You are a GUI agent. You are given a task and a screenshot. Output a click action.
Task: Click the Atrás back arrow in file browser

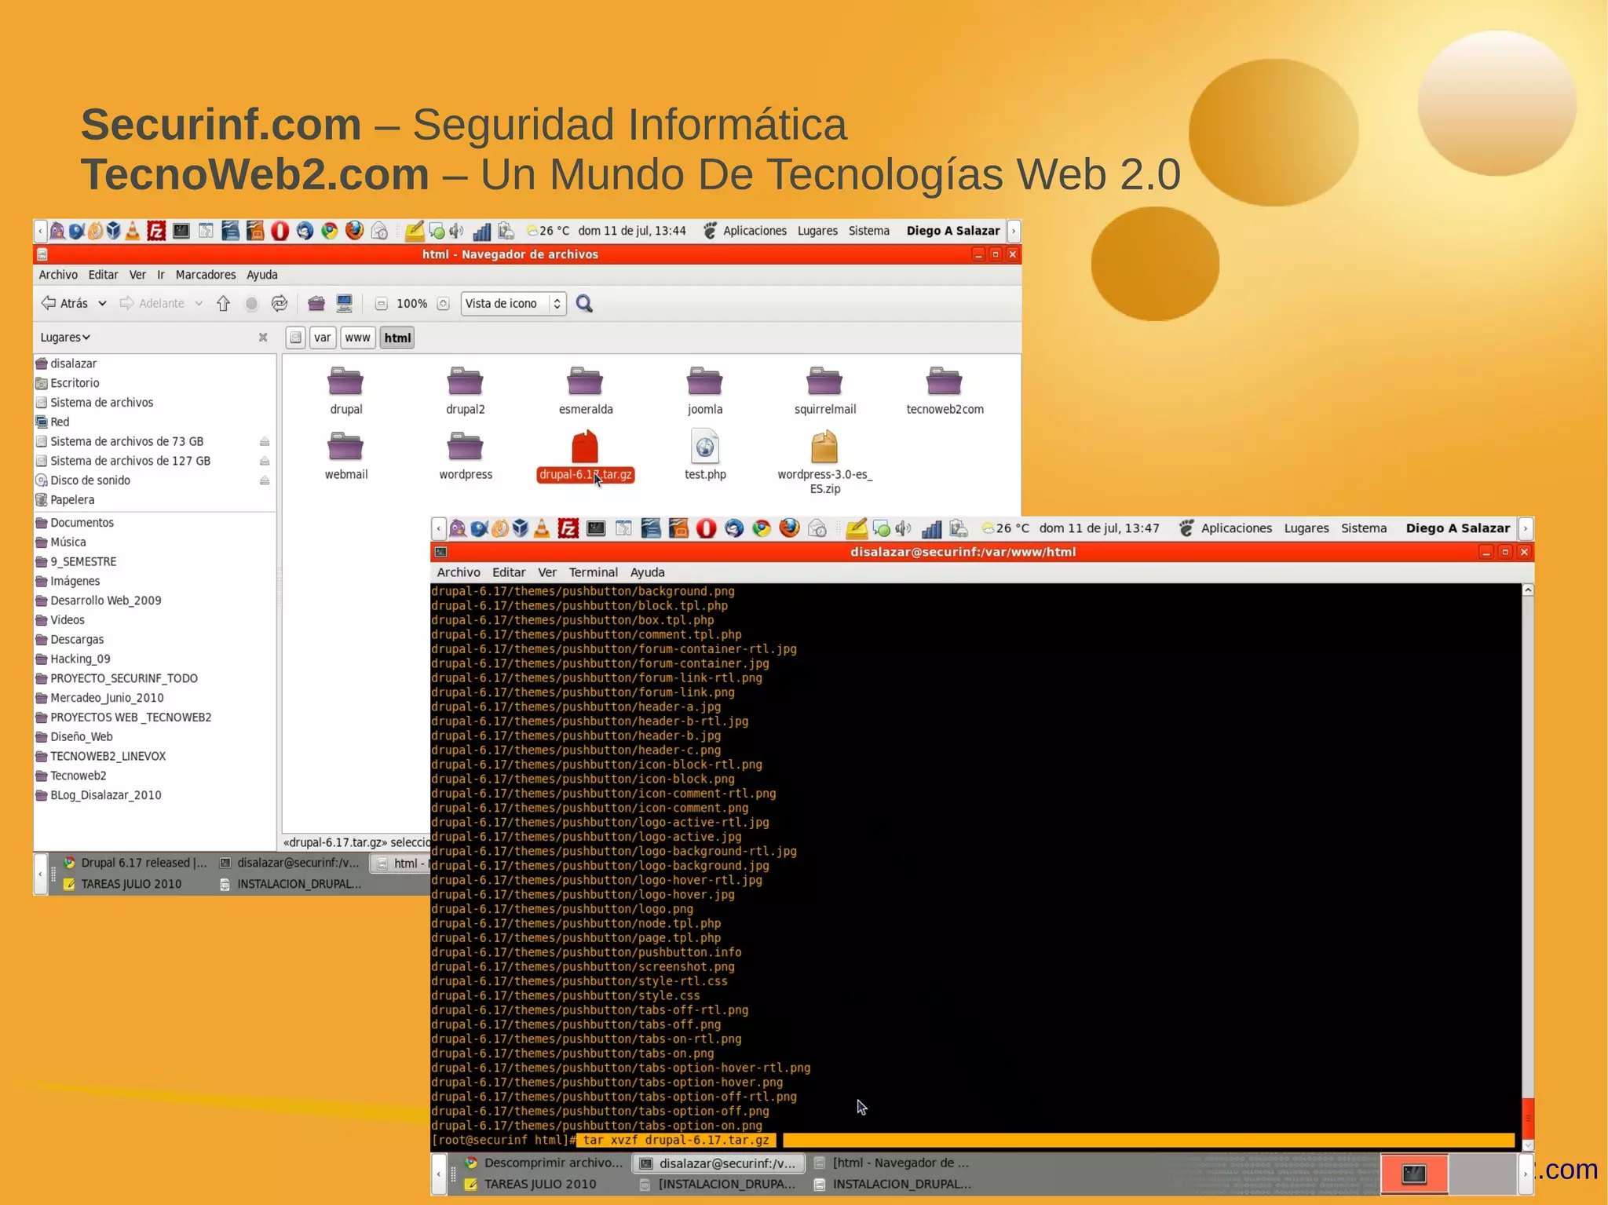64,303
